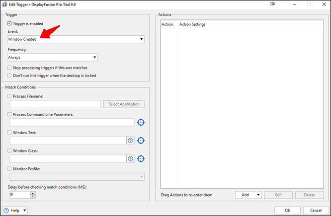The image size is (331, 216).
Task: Click the Help question mark icon
Action: (6, 211)
